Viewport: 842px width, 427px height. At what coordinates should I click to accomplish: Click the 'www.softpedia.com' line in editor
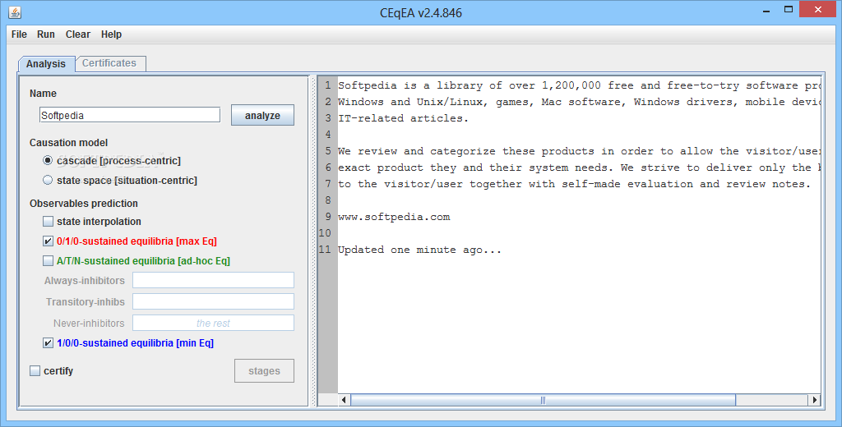point(394,218)
